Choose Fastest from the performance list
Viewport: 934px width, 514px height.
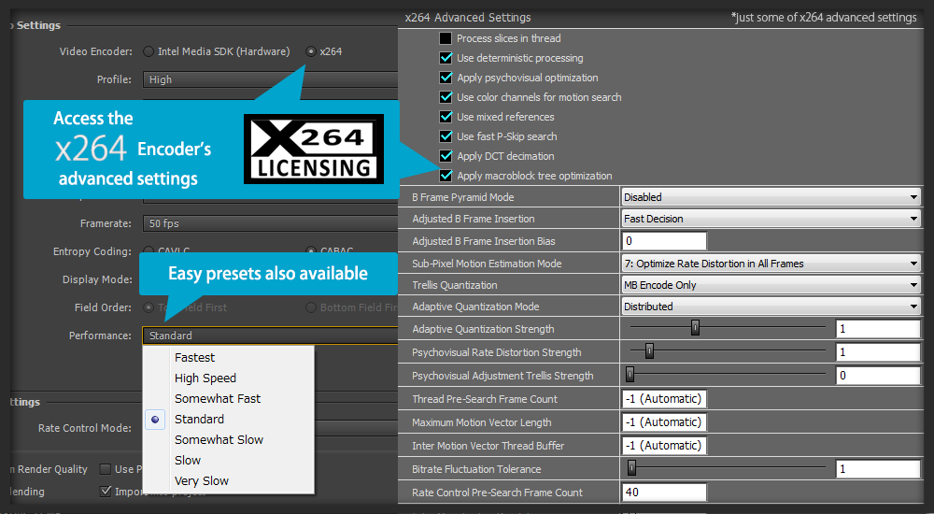pyautogui.click(x=194, y=358)
